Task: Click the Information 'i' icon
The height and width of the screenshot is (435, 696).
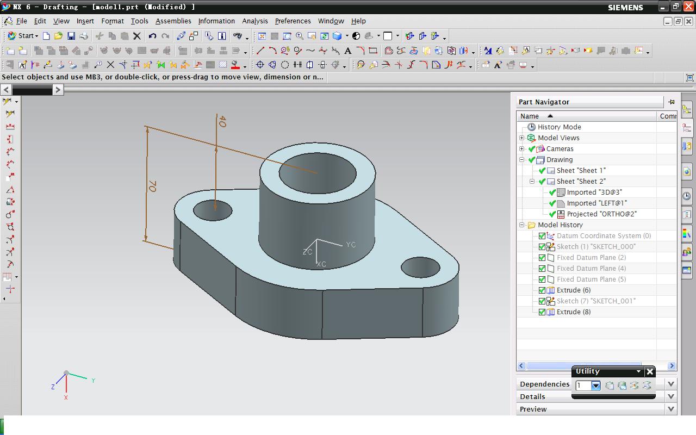Action: [222, 36]
